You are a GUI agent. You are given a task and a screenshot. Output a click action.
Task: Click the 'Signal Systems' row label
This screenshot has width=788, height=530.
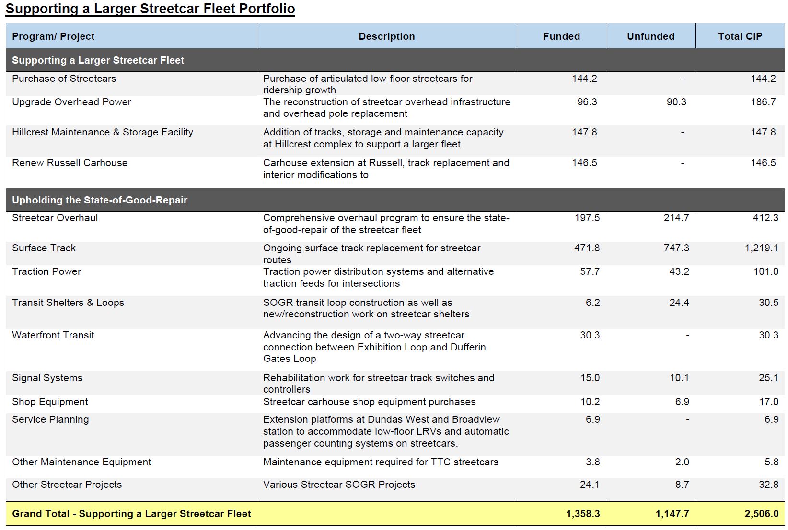point(47,378)
